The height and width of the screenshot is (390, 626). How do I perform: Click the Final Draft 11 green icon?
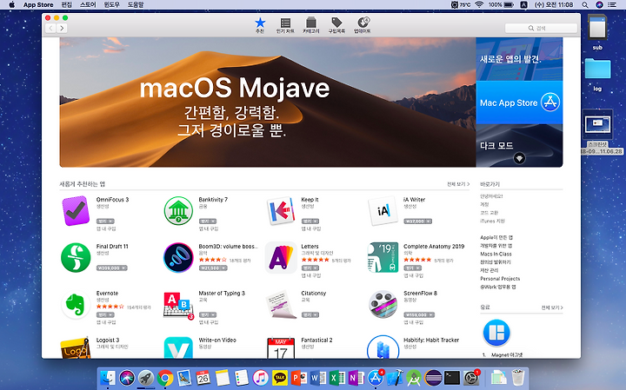(76, 258)
